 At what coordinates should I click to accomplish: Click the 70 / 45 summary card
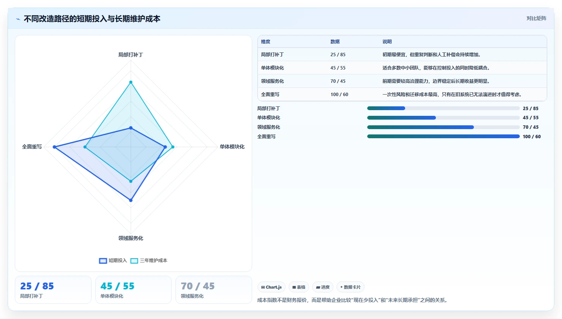click(214, 290)
